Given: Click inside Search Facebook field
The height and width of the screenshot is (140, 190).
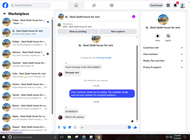Looking at the screenshot, I should click(30, 5).
